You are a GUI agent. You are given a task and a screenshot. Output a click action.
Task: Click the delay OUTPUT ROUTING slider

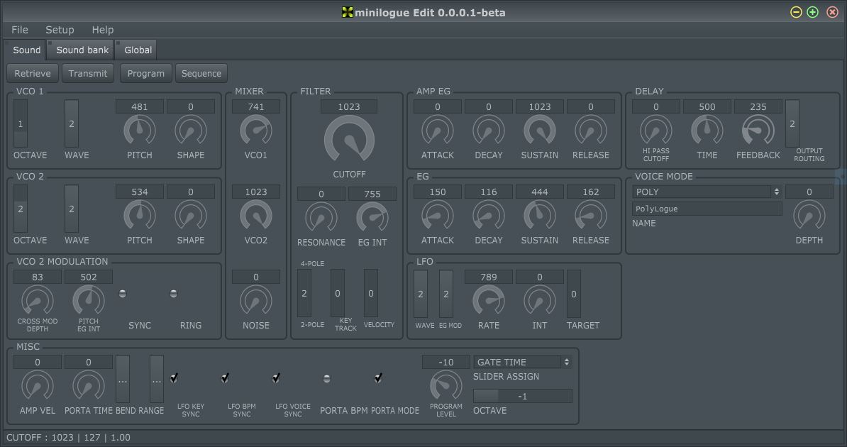(x=792, y=123)
